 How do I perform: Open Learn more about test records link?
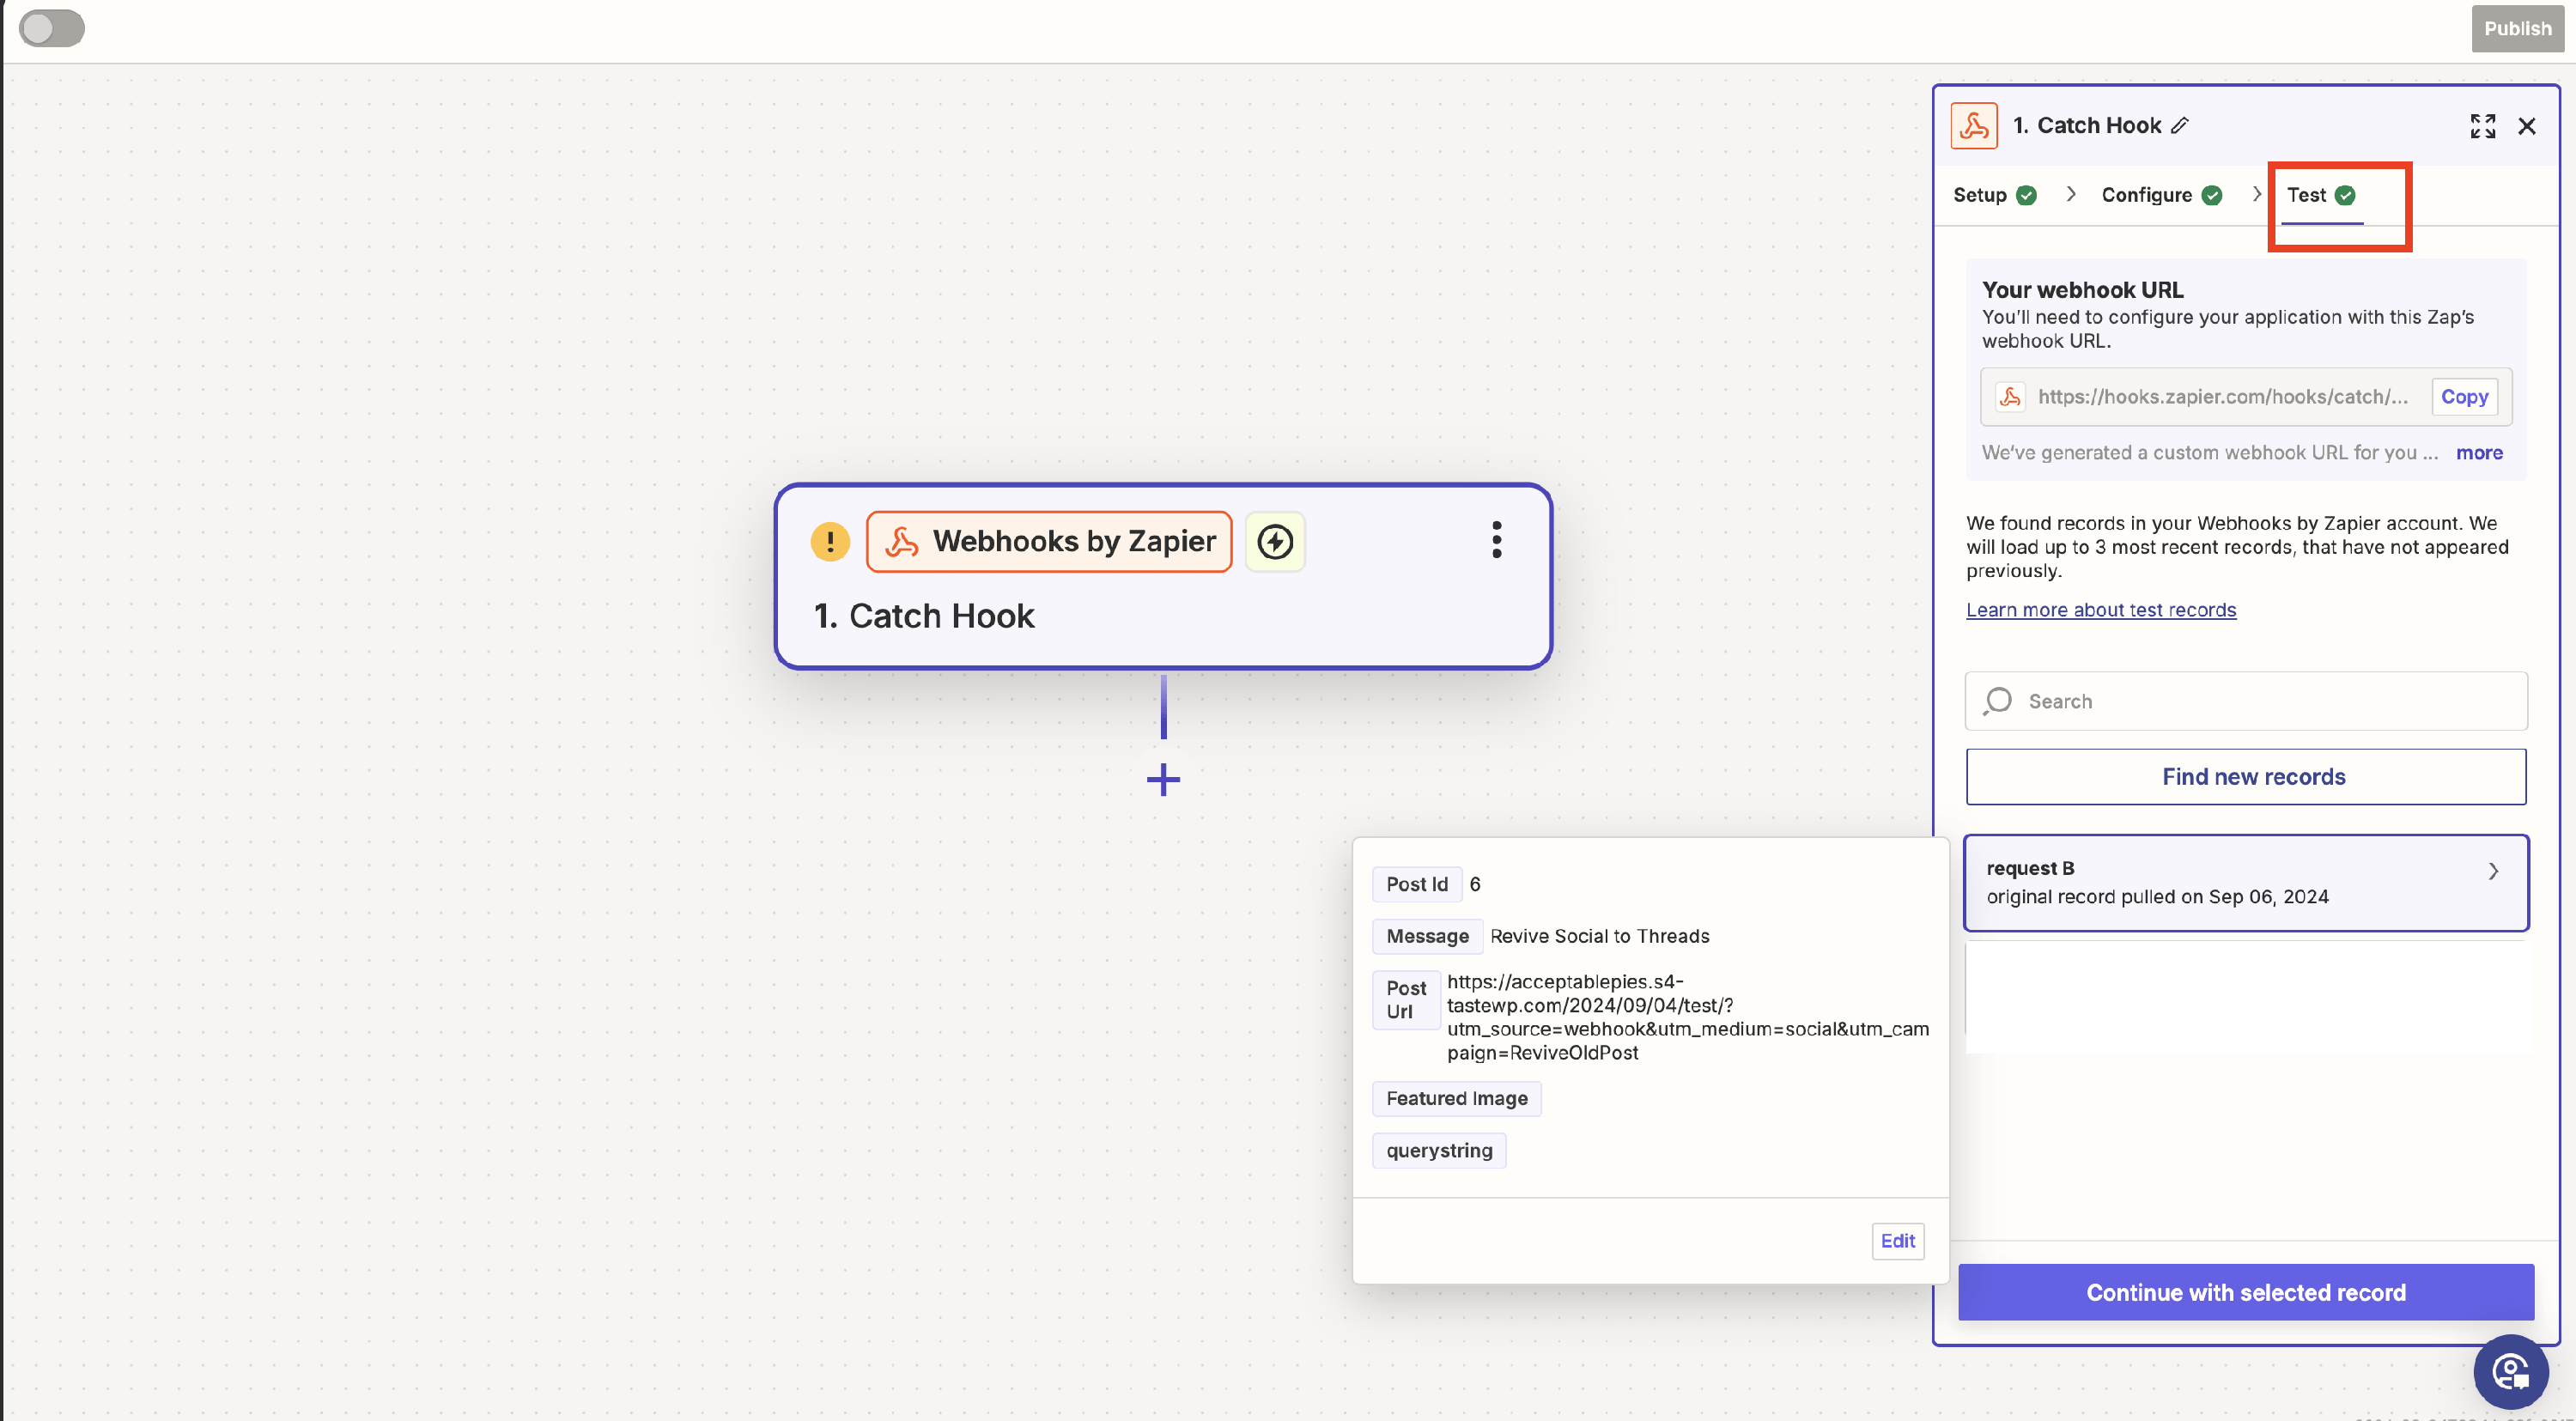point(2100,610)
